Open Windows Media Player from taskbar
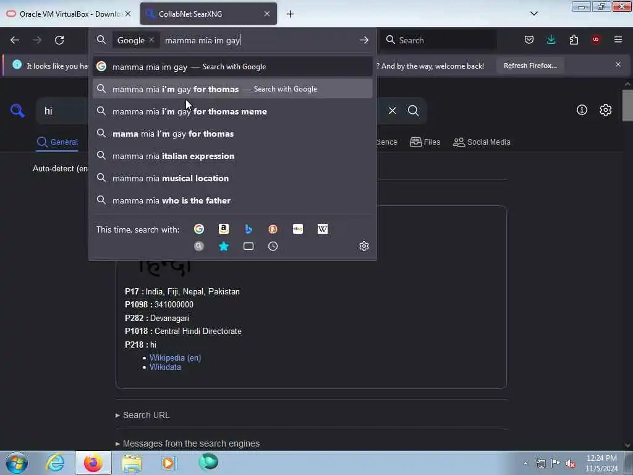The image size is (633, 475). pyautogui.click(x=169, y=463)
